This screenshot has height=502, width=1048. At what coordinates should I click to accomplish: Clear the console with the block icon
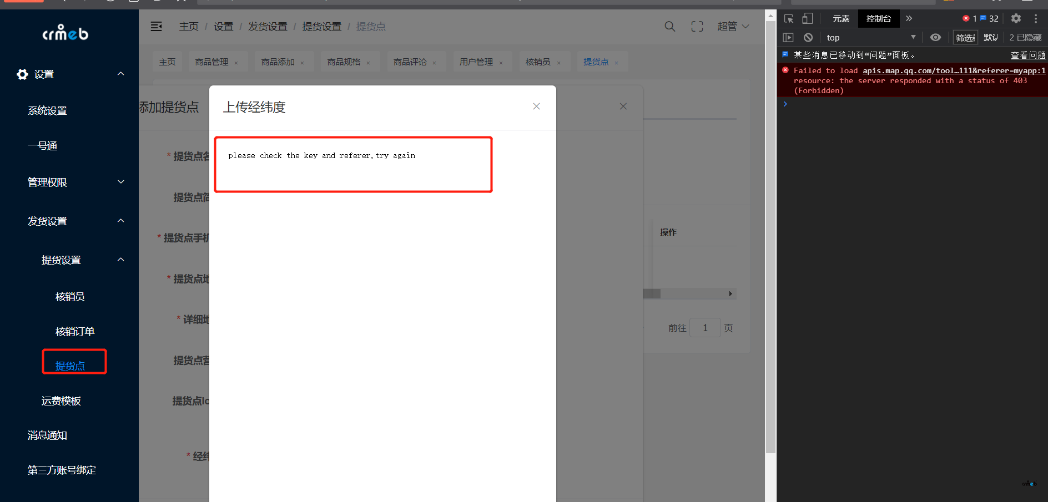click(x=808, y=38)
